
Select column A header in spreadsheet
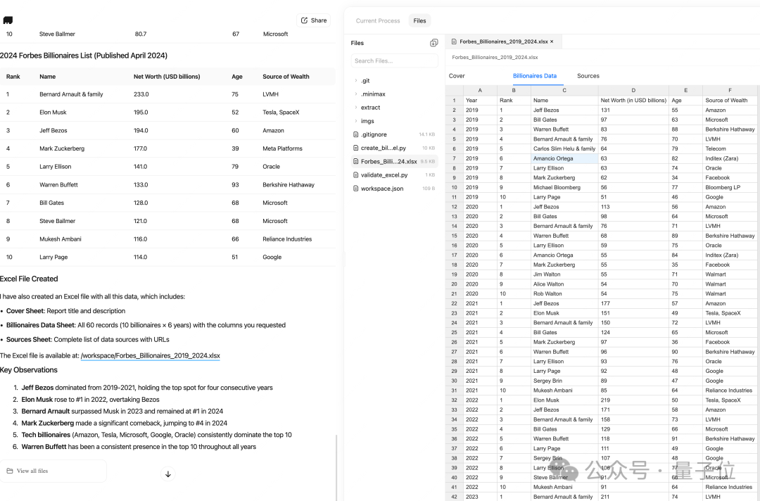point(480,91)
